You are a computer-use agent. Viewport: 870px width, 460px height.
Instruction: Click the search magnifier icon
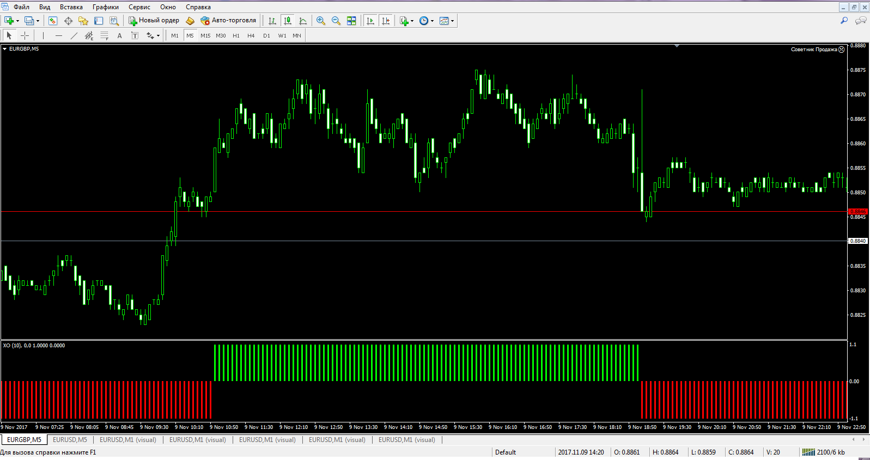click(844, 21)
